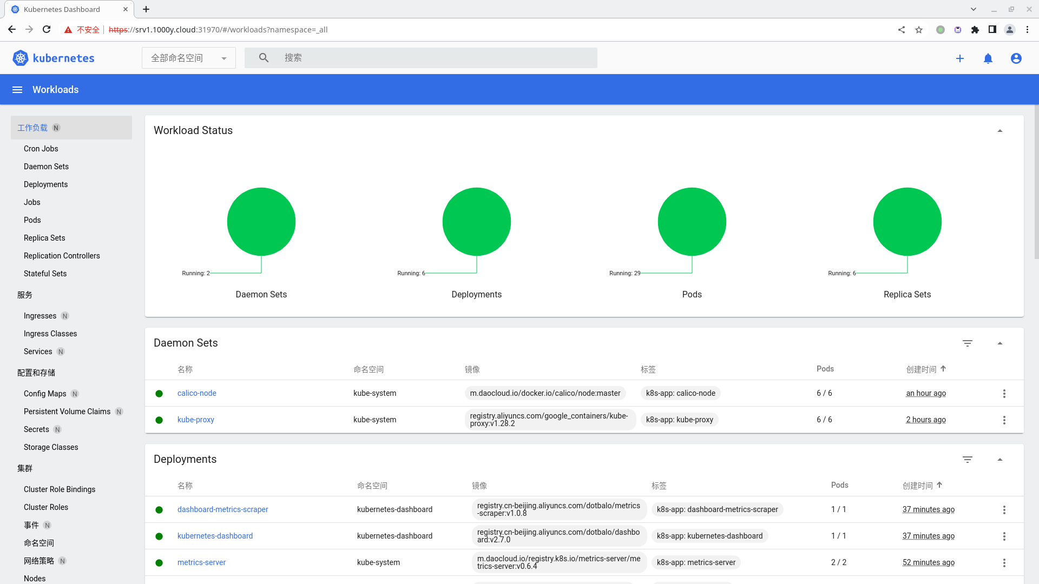Open actions menu for dashboard-metrics-scraper
This screenshot has height=584, width=1039.
pos(1004,510)
